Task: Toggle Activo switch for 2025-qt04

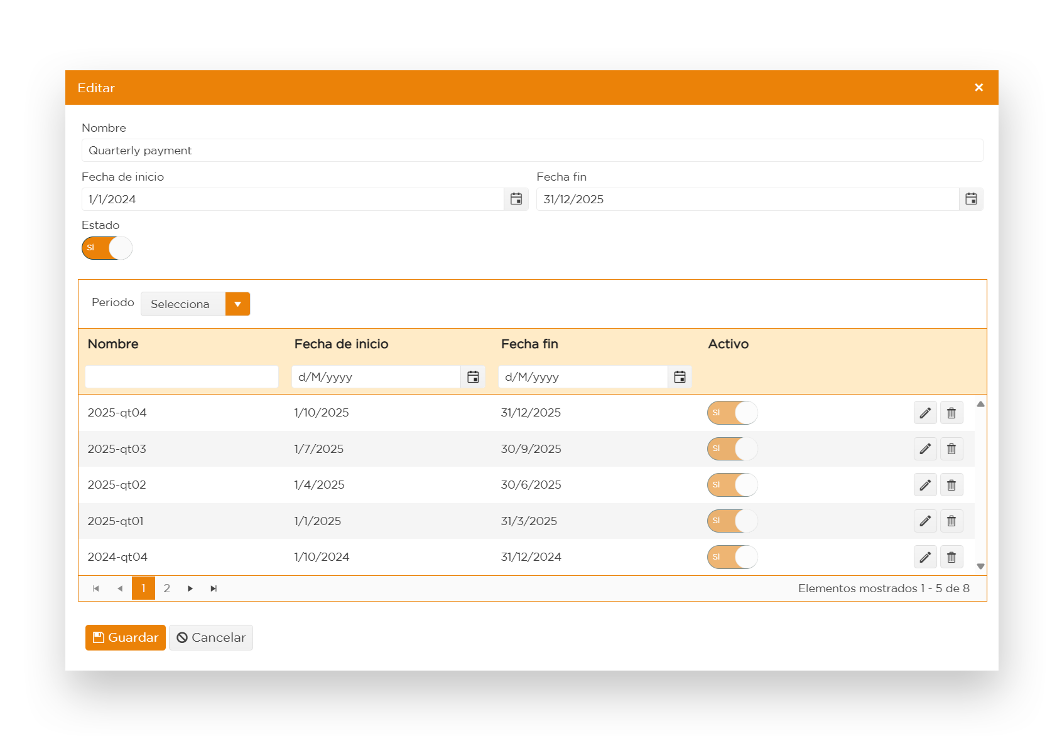Action: (x=732, y=413)
